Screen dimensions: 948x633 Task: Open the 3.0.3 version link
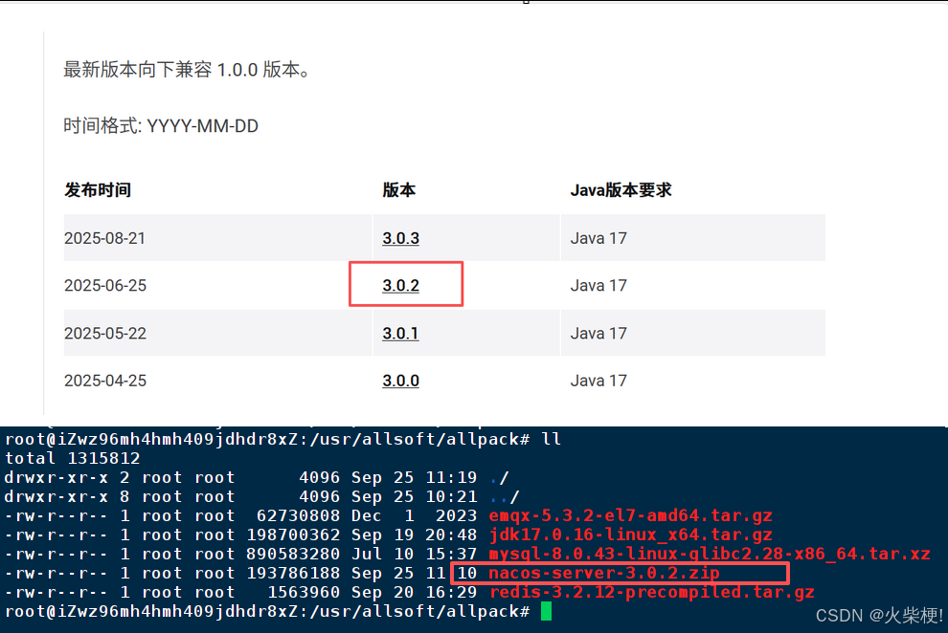pos(400,238)
